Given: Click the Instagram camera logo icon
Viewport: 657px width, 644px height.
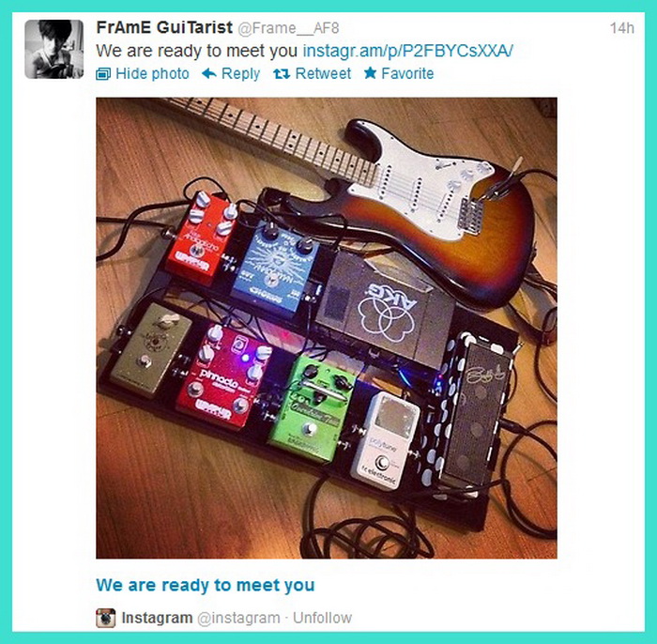Looking at the screenshot, I should [x=105, y=618].
